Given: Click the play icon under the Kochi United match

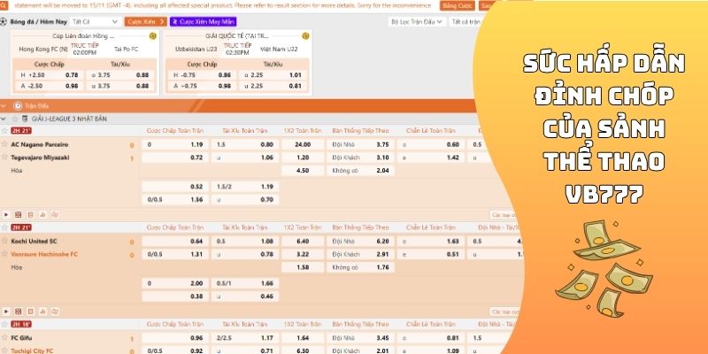Looking at the screenshot, I should tap(6, 312).
